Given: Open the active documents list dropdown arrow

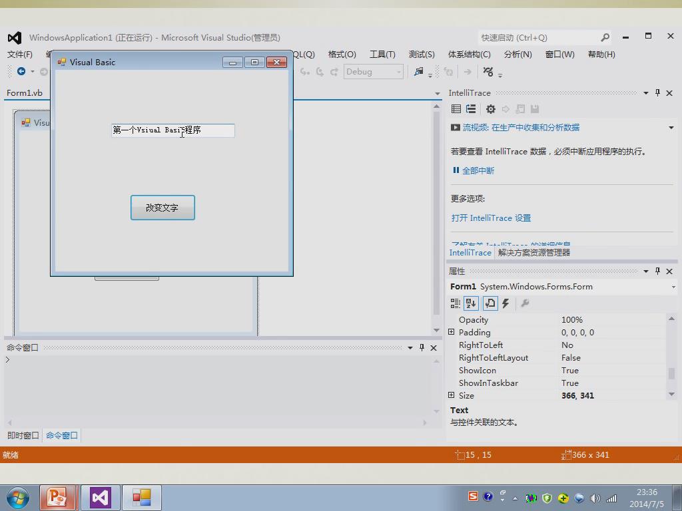Looking at the screenshot, I should (x=437, y=93).
